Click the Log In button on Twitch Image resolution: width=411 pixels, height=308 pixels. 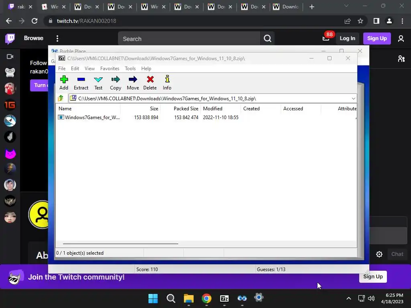pos(347,38)
